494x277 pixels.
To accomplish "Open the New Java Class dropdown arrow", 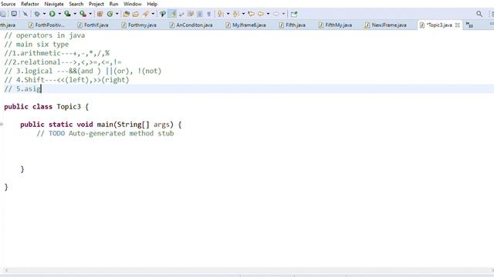I will (117, 14).
